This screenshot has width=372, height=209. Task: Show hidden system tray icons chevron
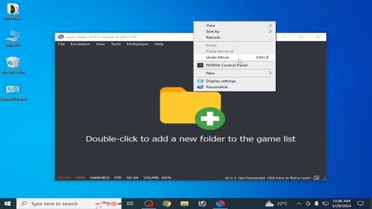coord(299,204)
